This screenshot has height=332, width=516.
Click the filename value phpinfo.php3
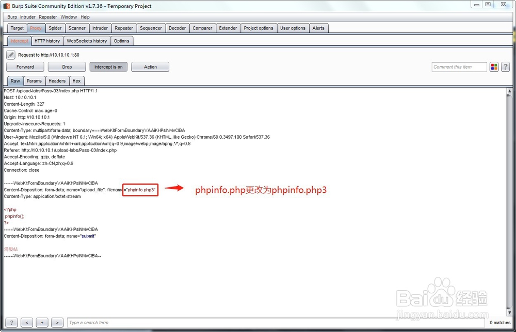[141, 190]
